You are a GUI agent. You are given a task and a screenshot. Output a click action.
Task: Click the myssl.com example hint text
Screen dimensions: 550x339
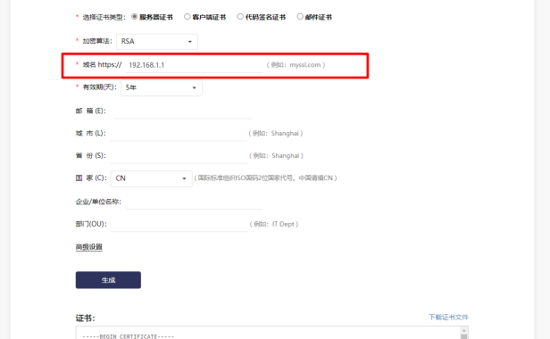pyautogui.click(x=296, y=65)
